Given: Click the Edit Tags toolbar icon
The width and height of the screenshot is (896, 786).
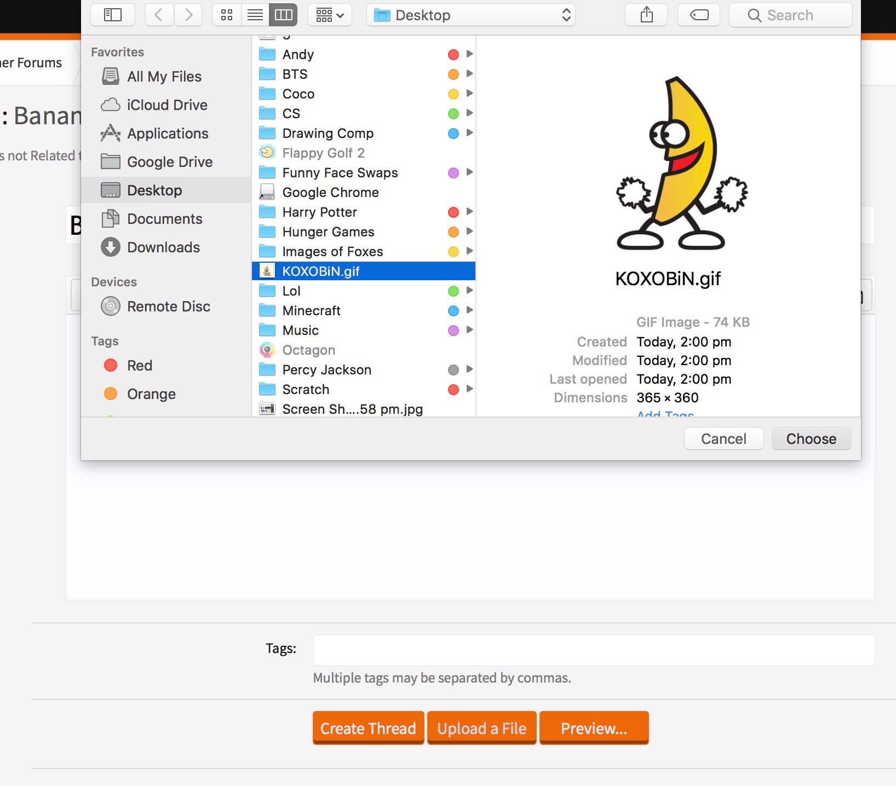Looking at the screenshot, I should coord(699,15).
